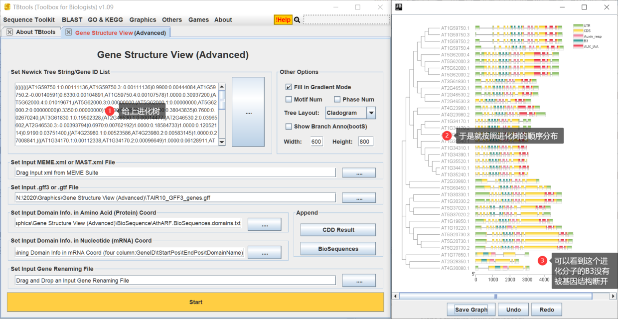Open the BLAST menu
The image size is (618, 319).
click(x=72, y=20)
